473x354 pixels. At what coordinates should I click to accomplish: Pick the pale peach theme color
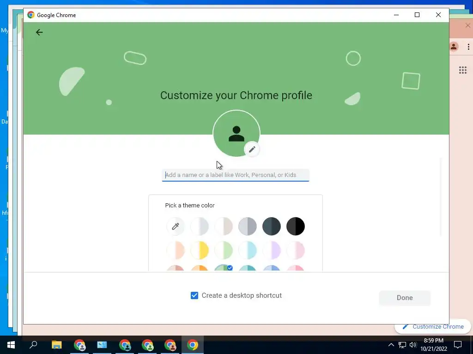tap(175, 250)
